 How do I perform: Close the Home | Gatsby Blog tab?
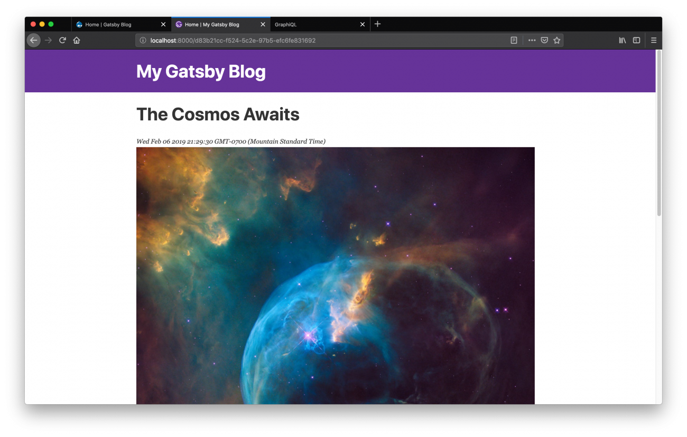pyautogui.click(x=163, y=24)
